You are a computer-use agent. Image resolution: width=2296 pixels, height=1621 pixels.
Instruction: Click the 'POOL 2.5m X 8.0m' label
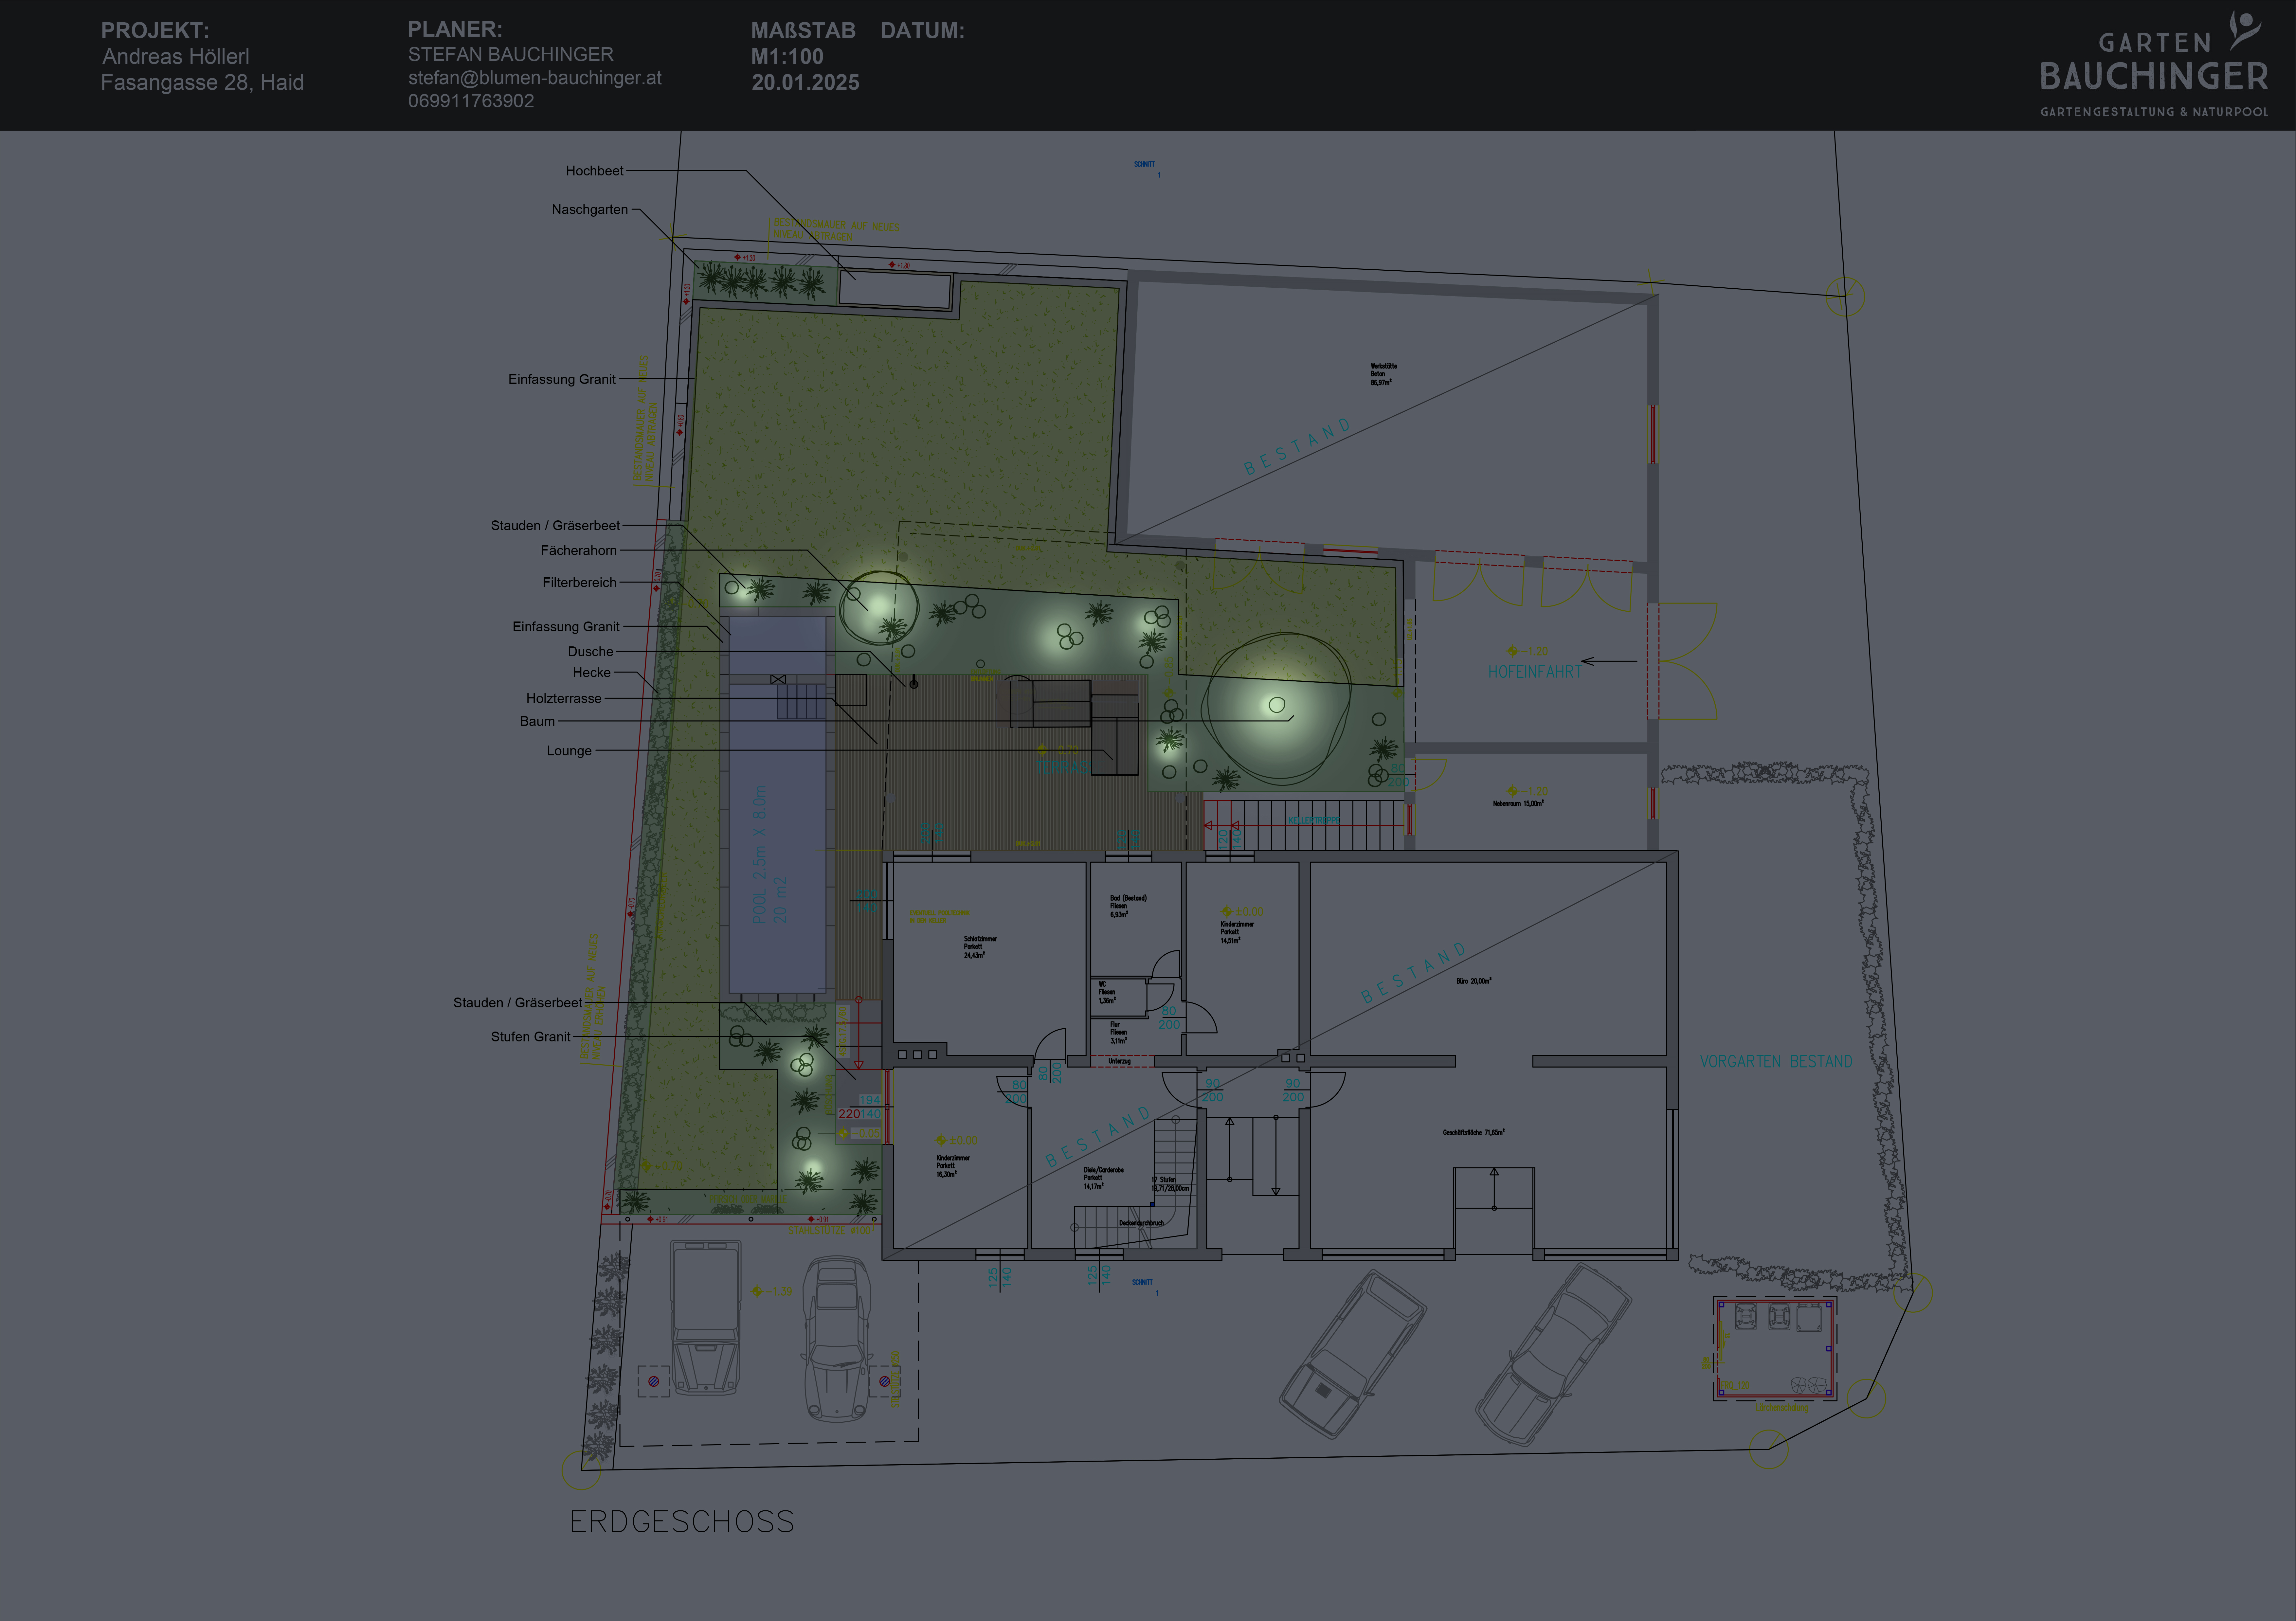click(x=760, y=854)
